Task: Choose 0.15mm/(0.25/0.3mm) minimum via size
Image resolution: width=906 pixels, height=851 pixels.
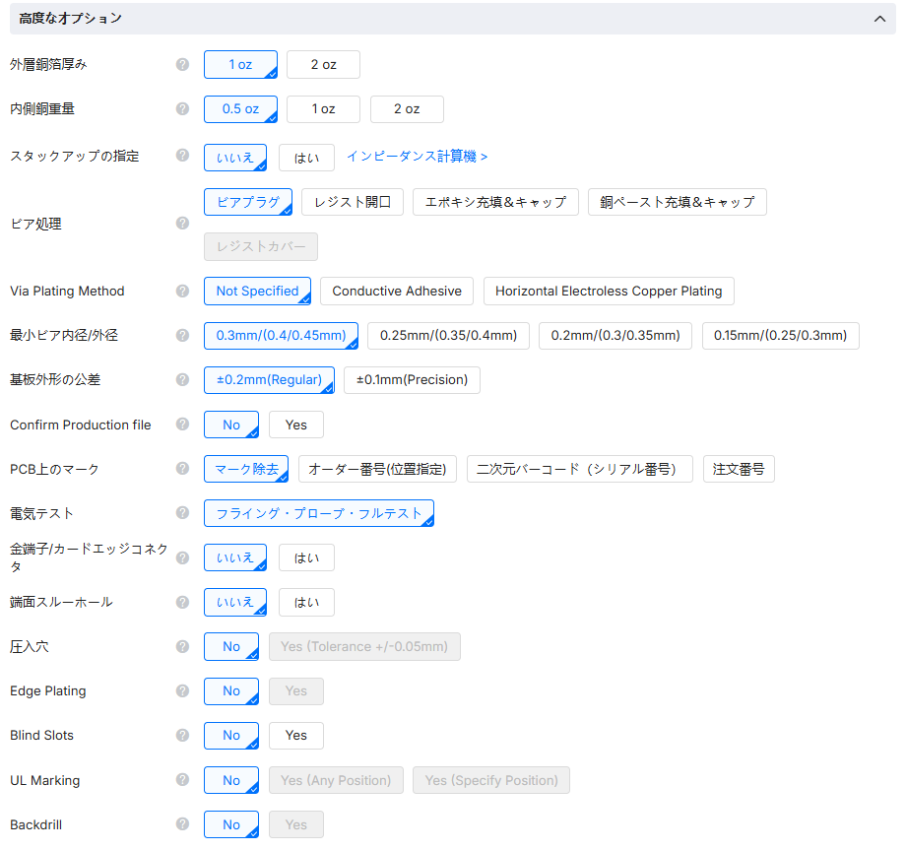Action: [780, 336]
